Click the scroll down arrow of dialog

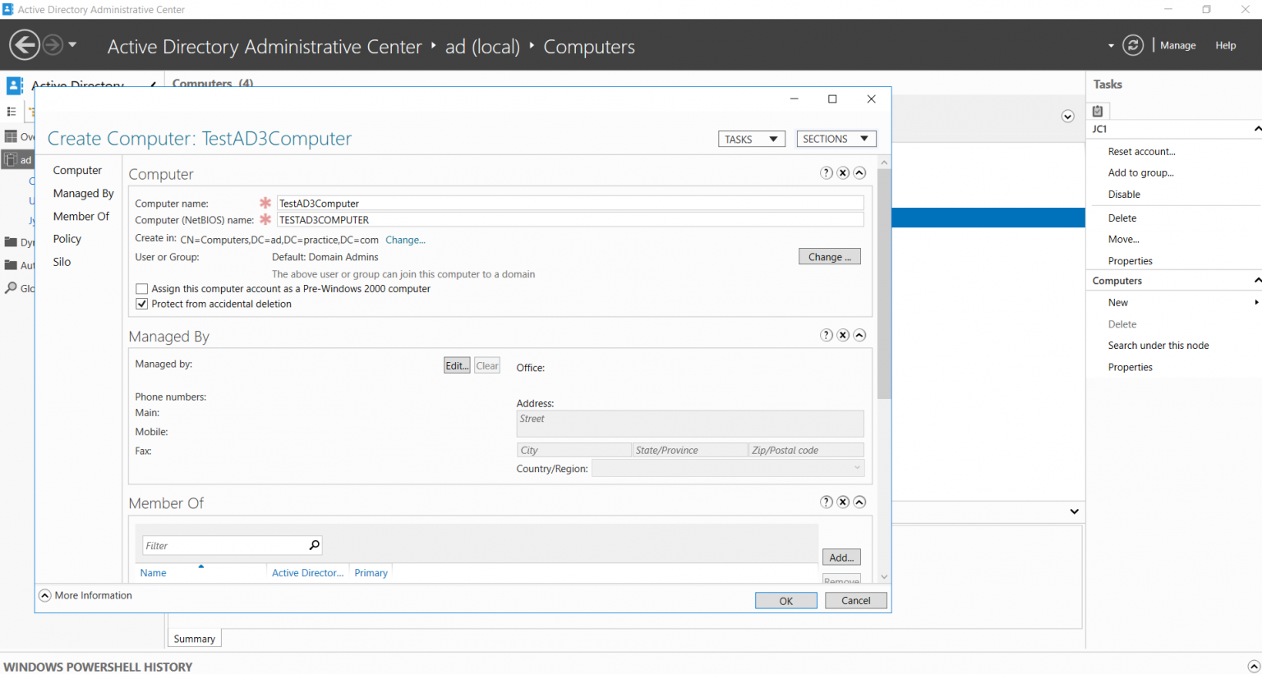(884, 577)
